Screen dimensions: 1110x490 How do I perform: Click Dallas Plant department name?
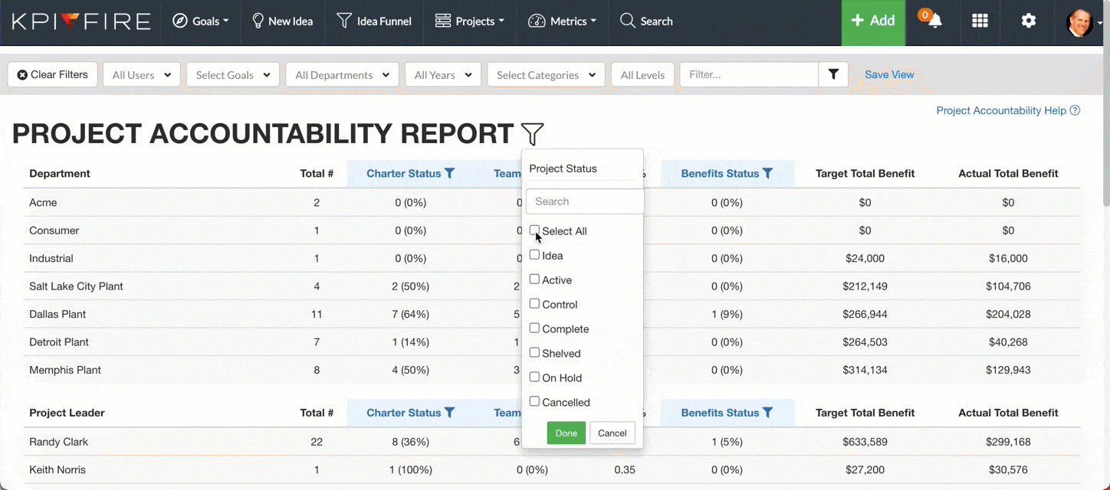click(57, 314)
